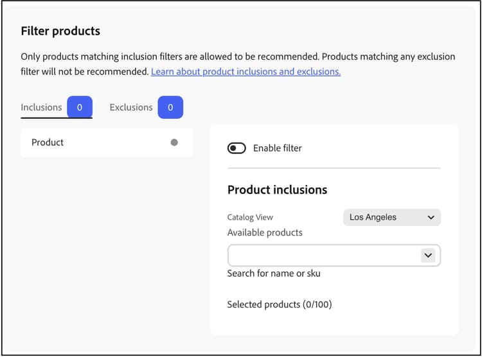482x357 pixels.
Task: Click the Available products label
Action: (x=264, y=232)
